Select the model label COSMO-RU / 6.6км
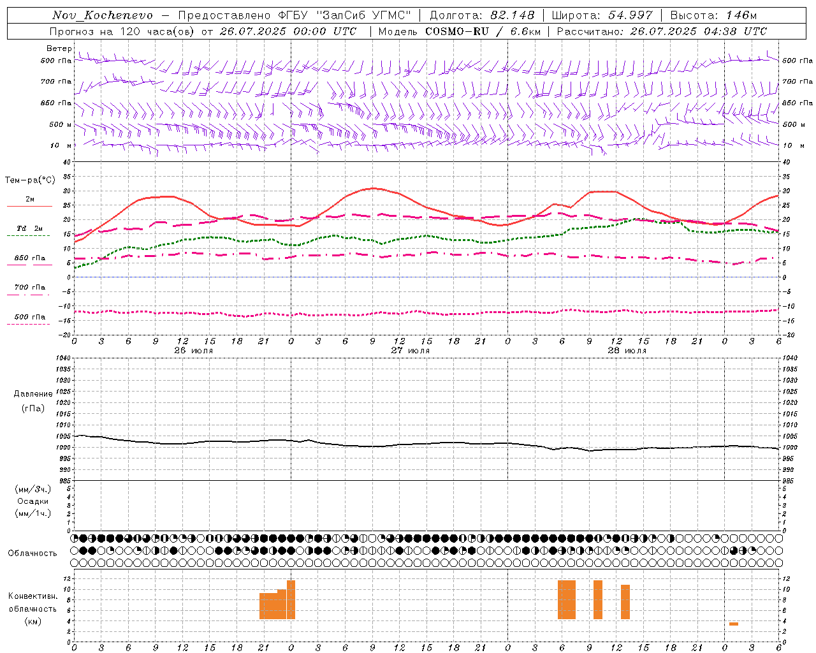This screenshot has width=816, height=653. coord(483,31)
